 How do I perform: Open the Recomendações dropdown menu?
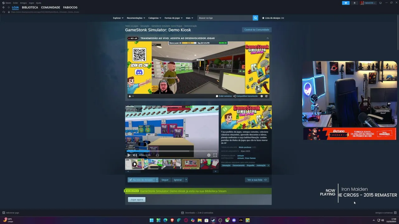point(136,18)
